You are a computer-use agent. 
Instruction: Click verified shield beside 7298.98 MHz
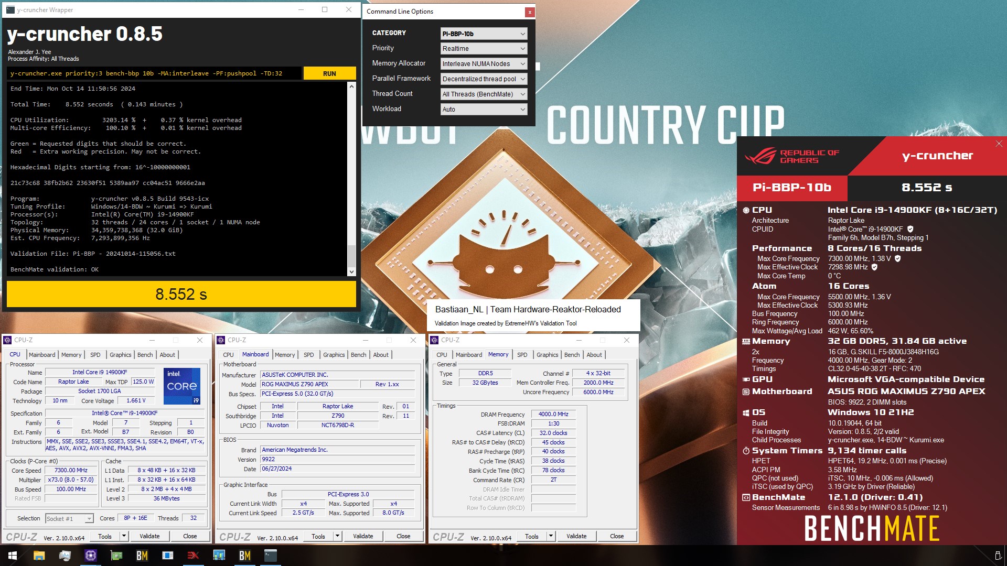tap(874, 267)
